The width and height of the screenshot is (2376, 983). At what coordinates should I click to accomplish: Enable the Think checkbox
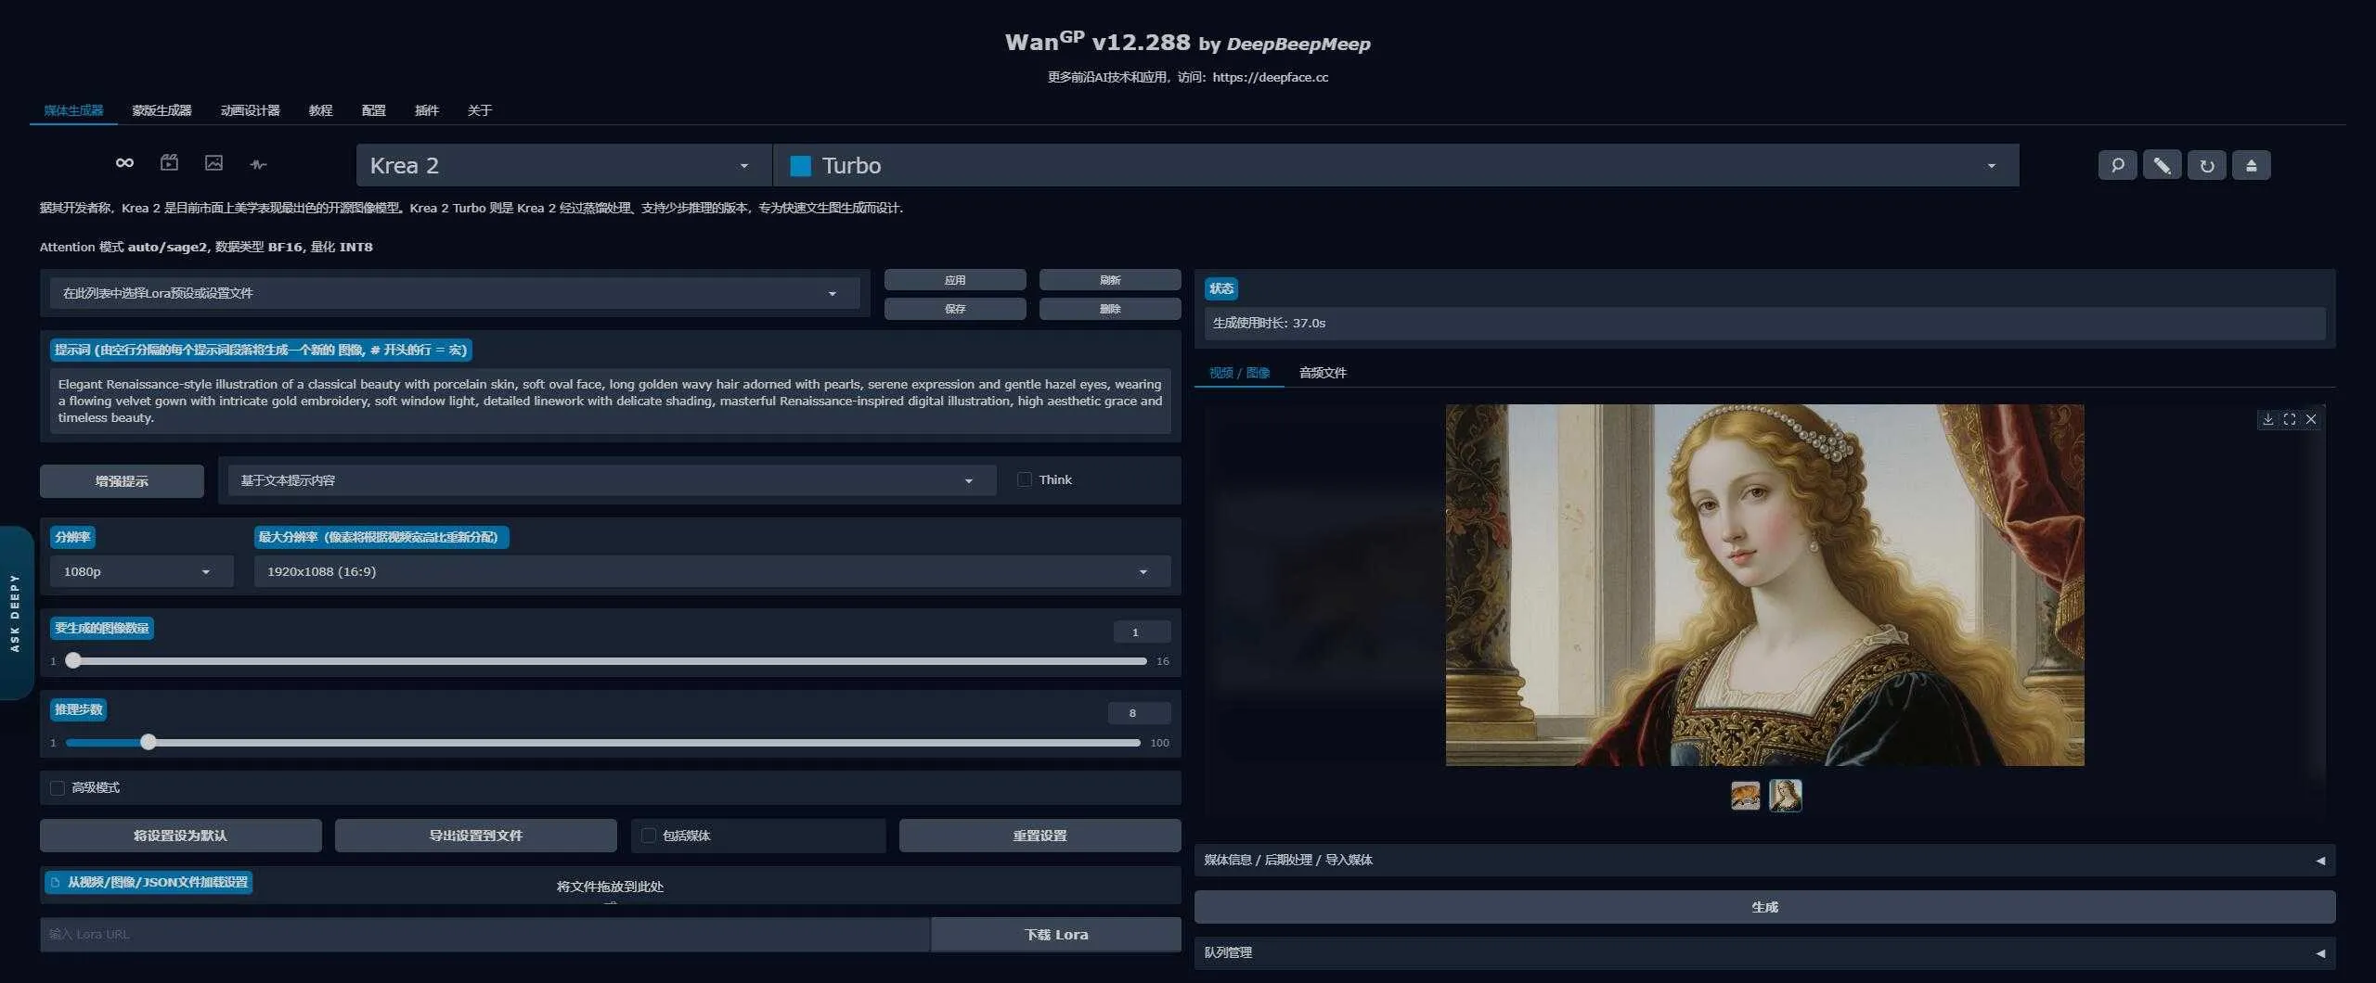[x=1025, y=479]
